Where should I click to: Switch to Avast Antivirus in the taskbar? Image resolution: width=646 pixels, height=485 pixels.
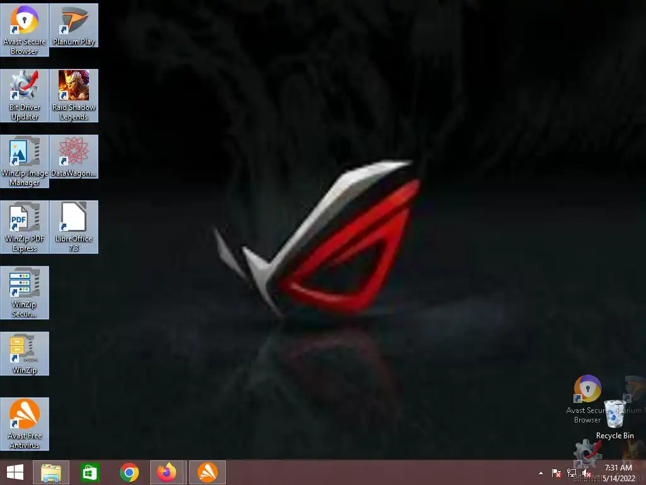(x=208, y=472)
